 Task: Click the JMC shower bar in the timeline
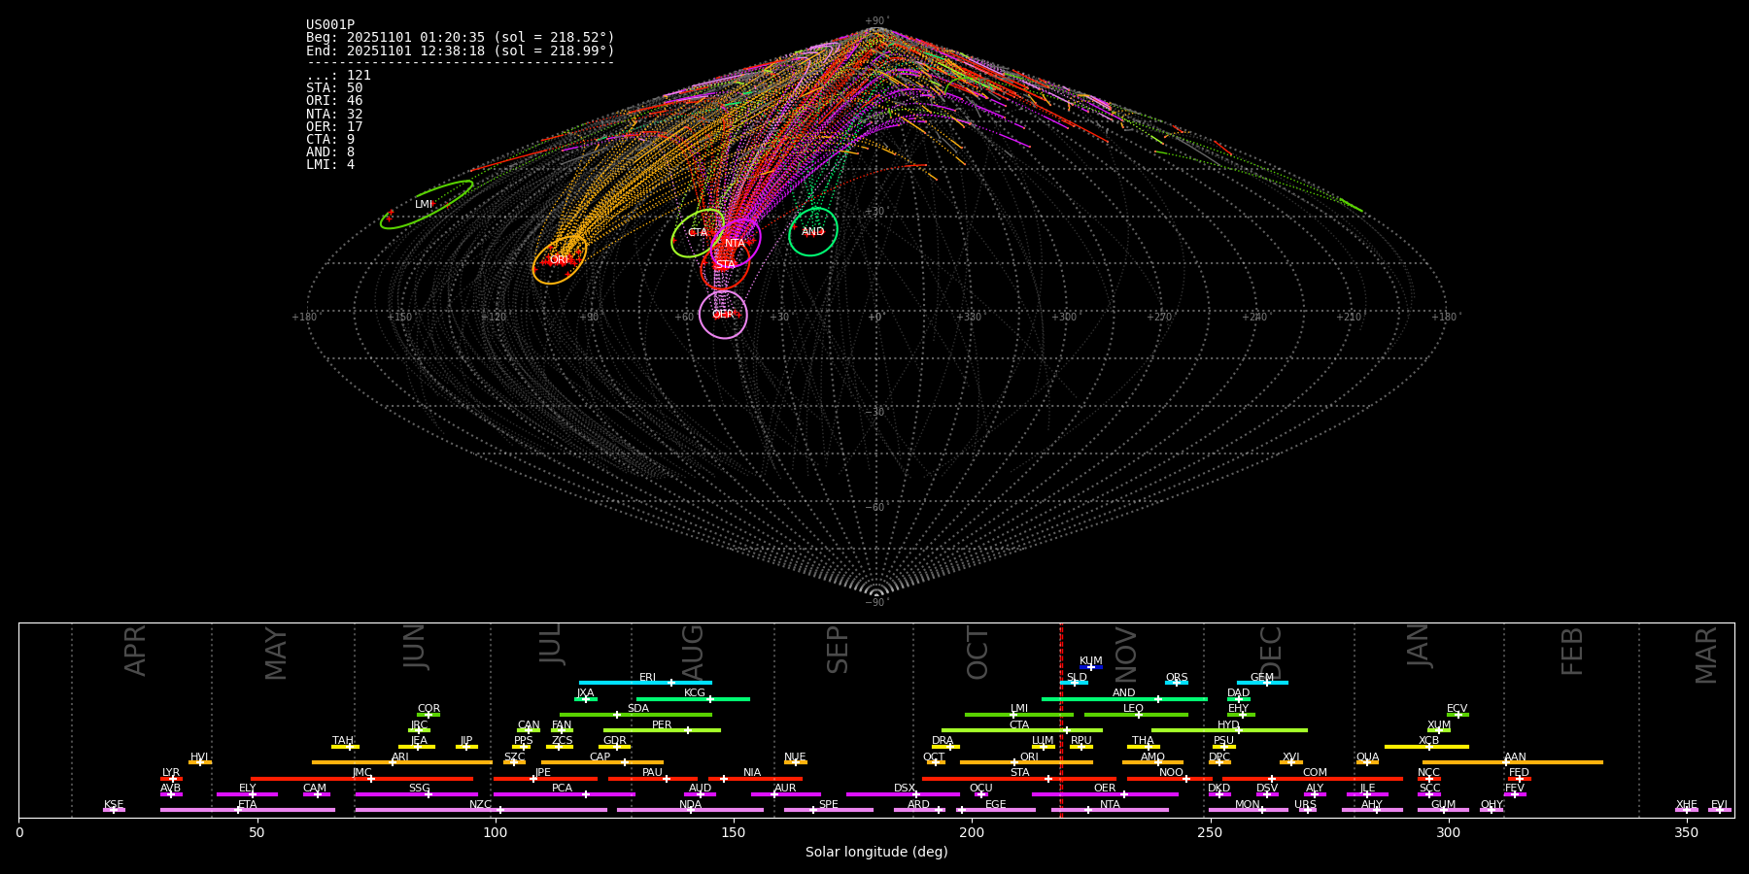361,779
